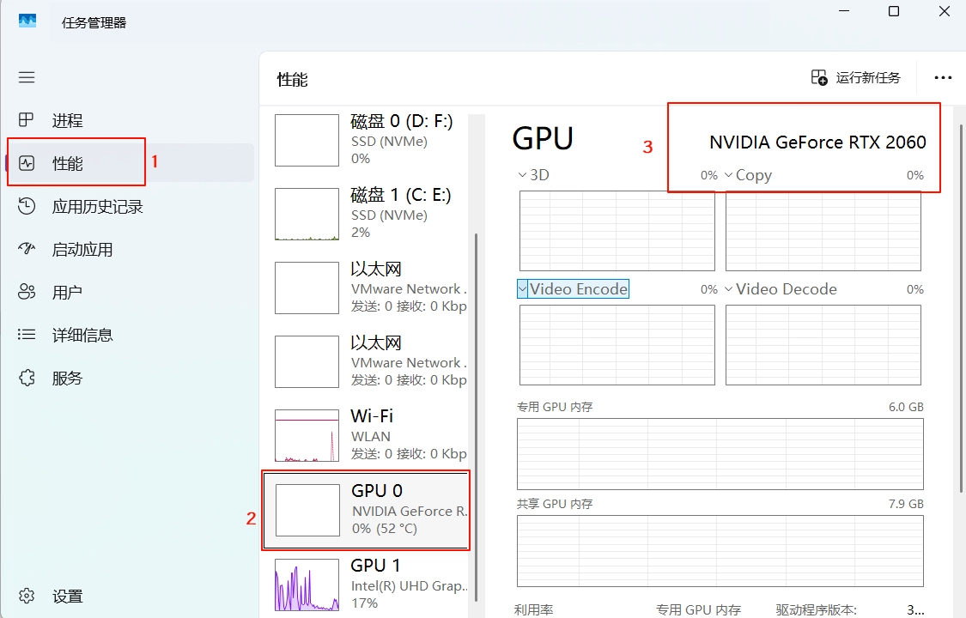Click the 0% (52 °C) GPU 0 reading
Image resolution: width=966 pixels, height=618 pixels.
pos(385,529)
